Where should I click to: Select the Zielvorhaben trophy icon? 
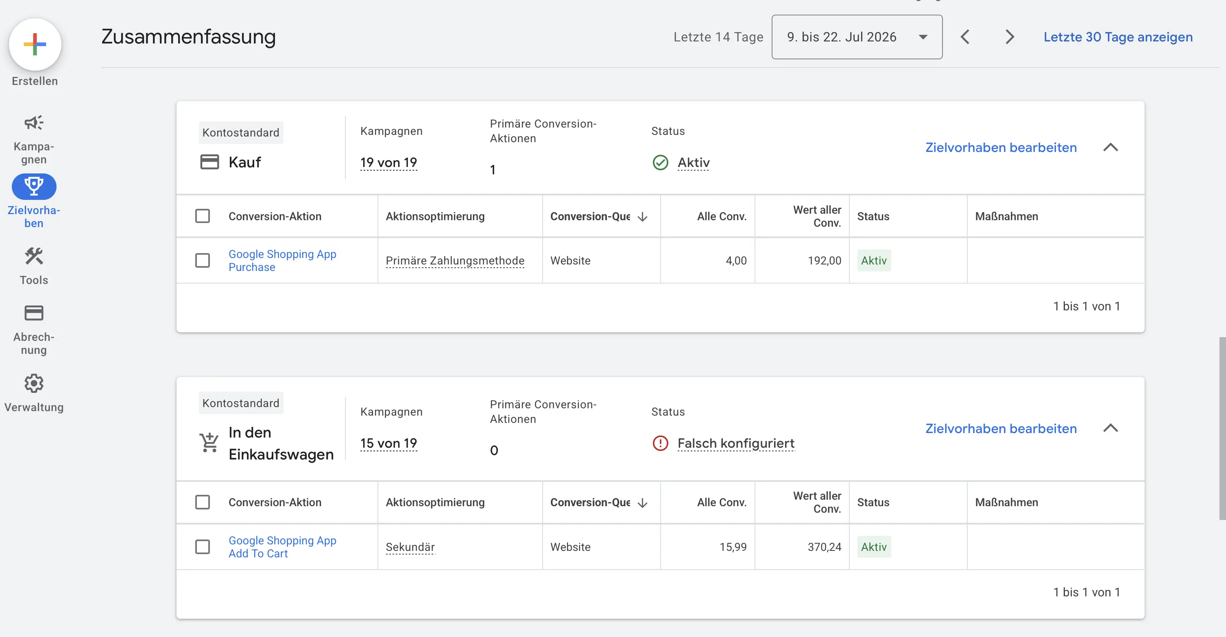click(34, 186)
